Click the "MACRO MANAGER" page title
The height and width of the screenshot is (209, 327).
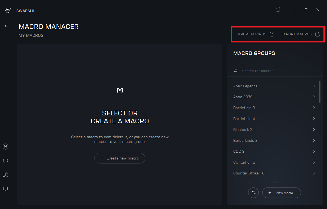pos(49,26)
